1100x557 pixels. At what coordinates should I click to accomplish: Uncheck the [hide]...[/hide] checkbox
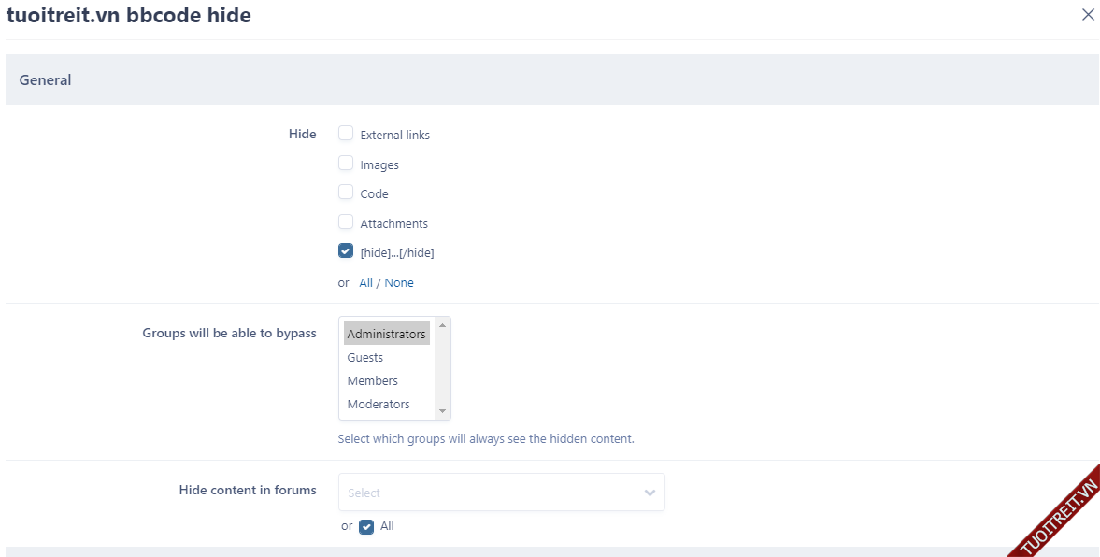pyautogui.click(x=346, y=251)
